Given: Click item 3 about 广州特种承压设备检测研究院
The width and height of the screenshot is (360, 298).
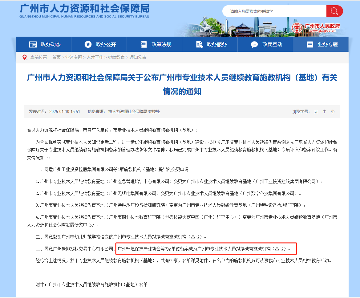Looking at the screenshot, I should coord(171,205).
